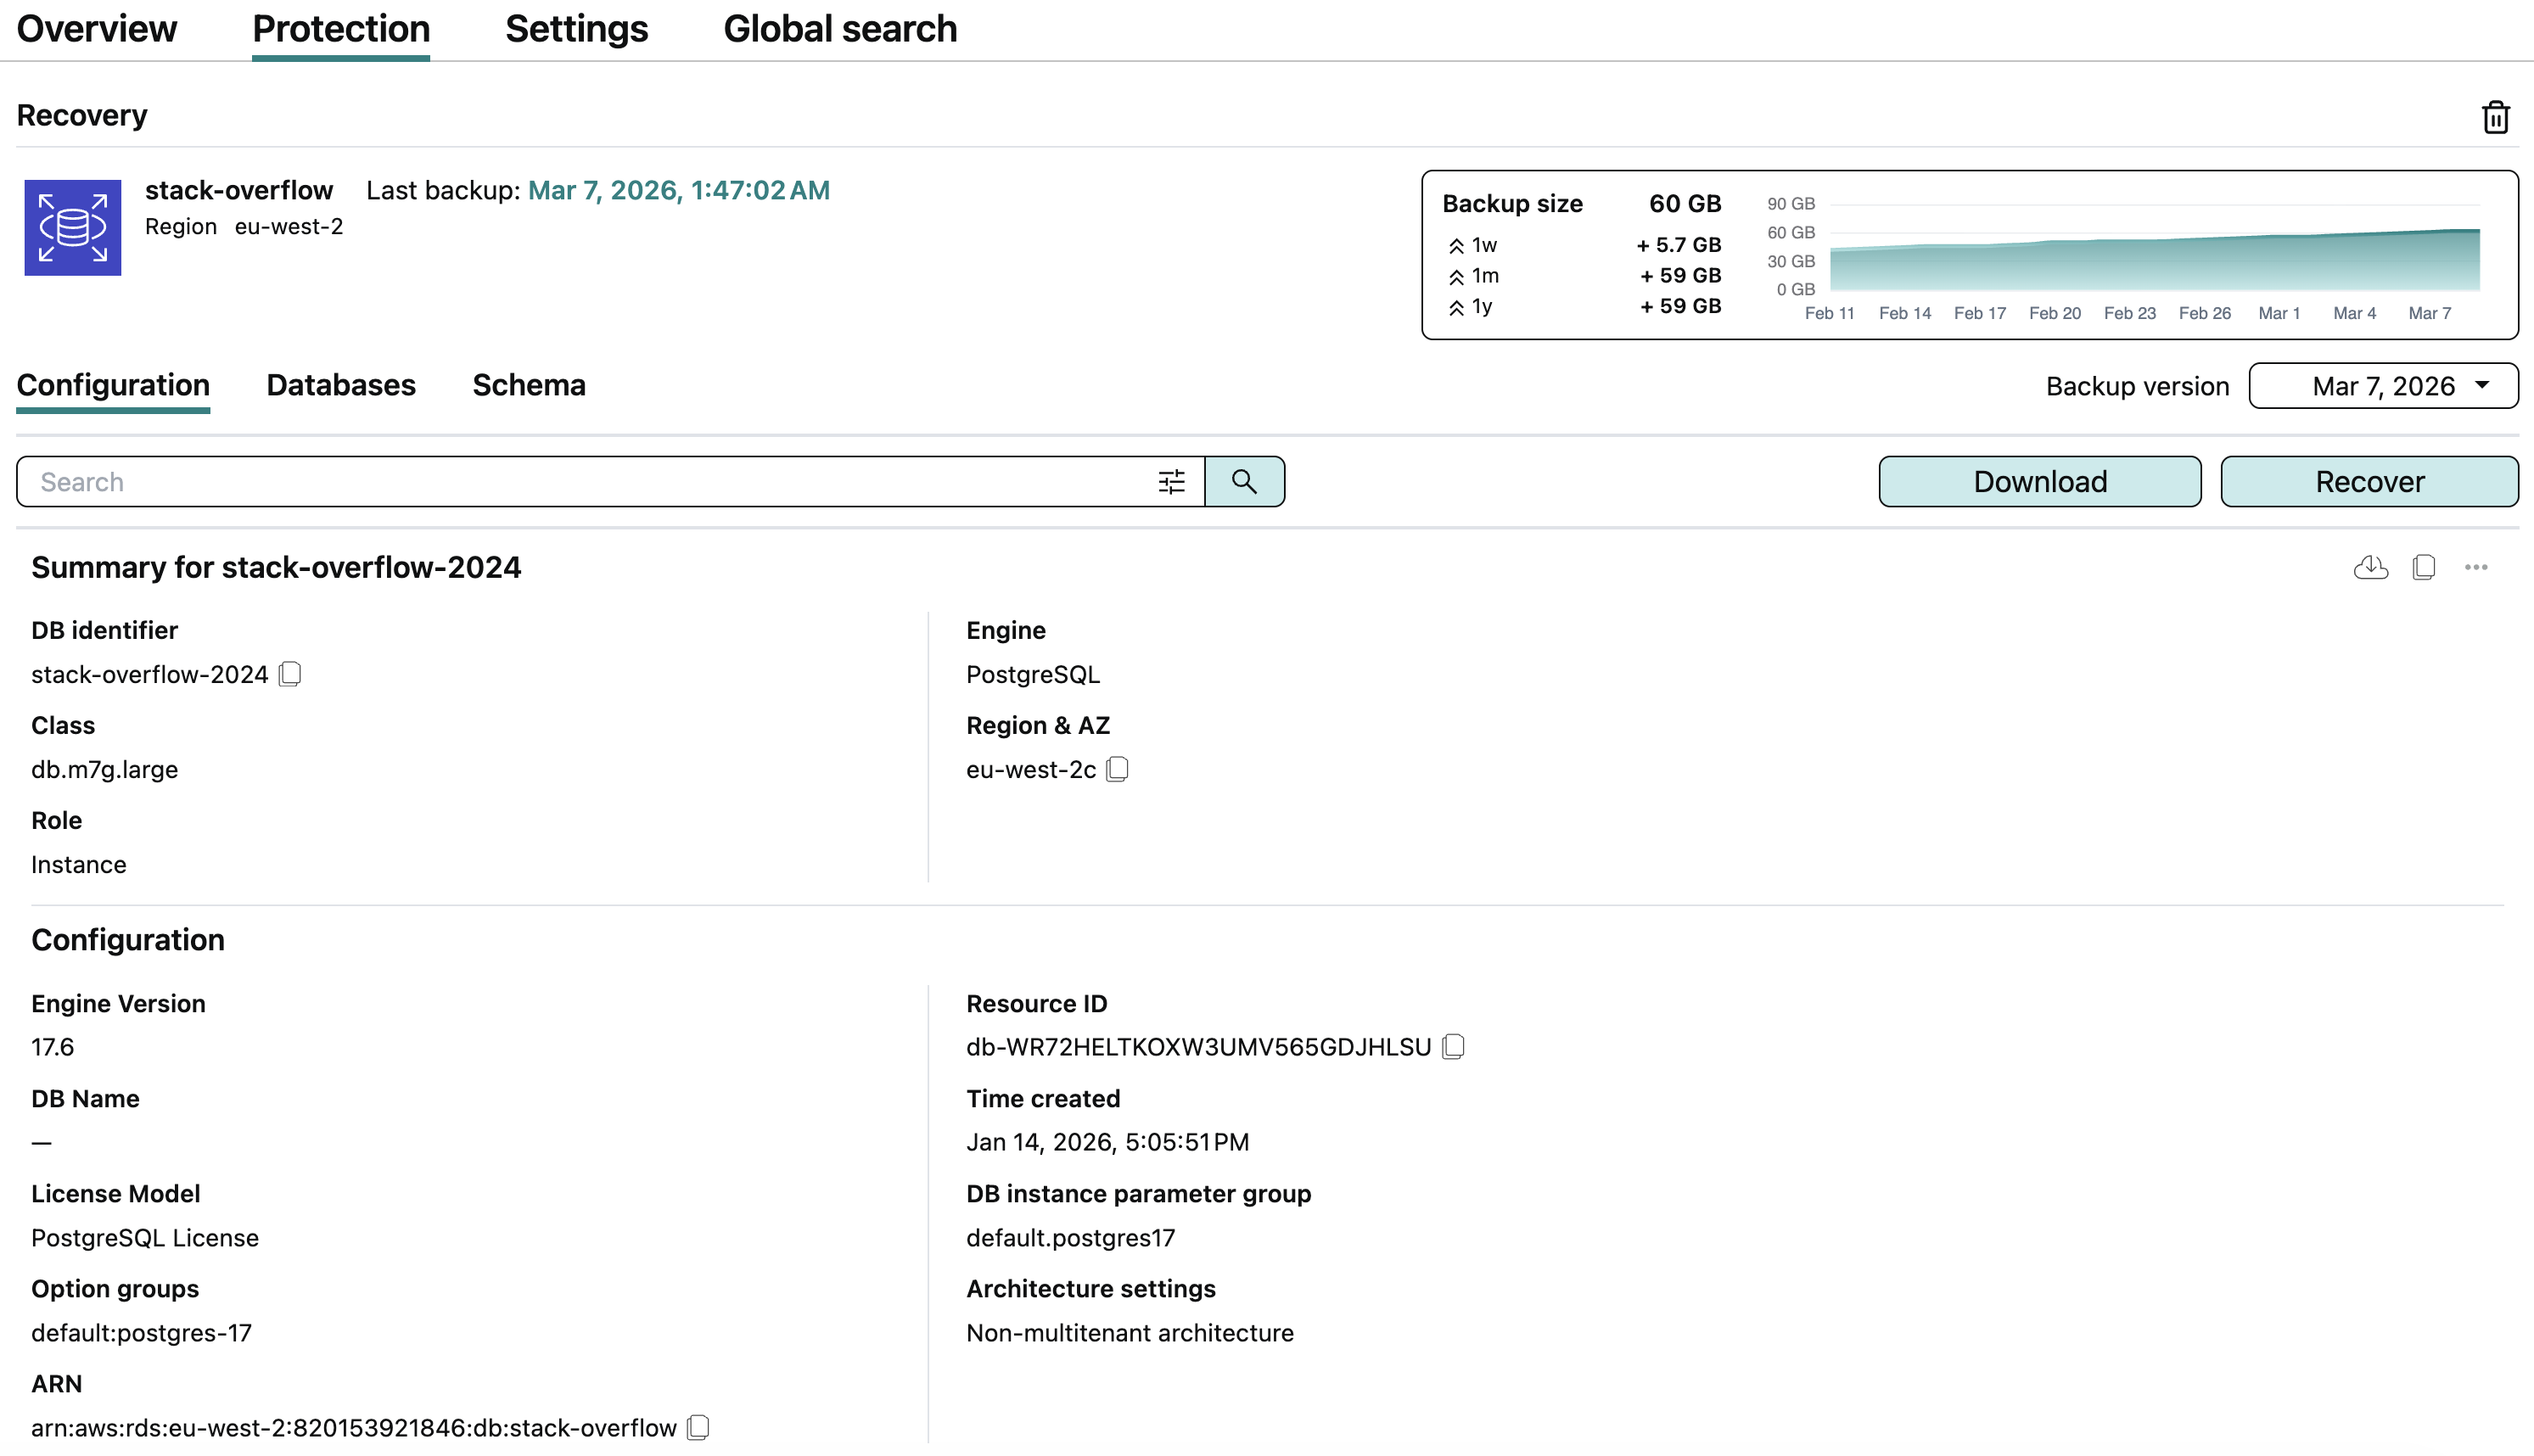Click the Download button
Viewport: 2534px width, 1456px height.
pyautogui.click(x=2039, y=482)
